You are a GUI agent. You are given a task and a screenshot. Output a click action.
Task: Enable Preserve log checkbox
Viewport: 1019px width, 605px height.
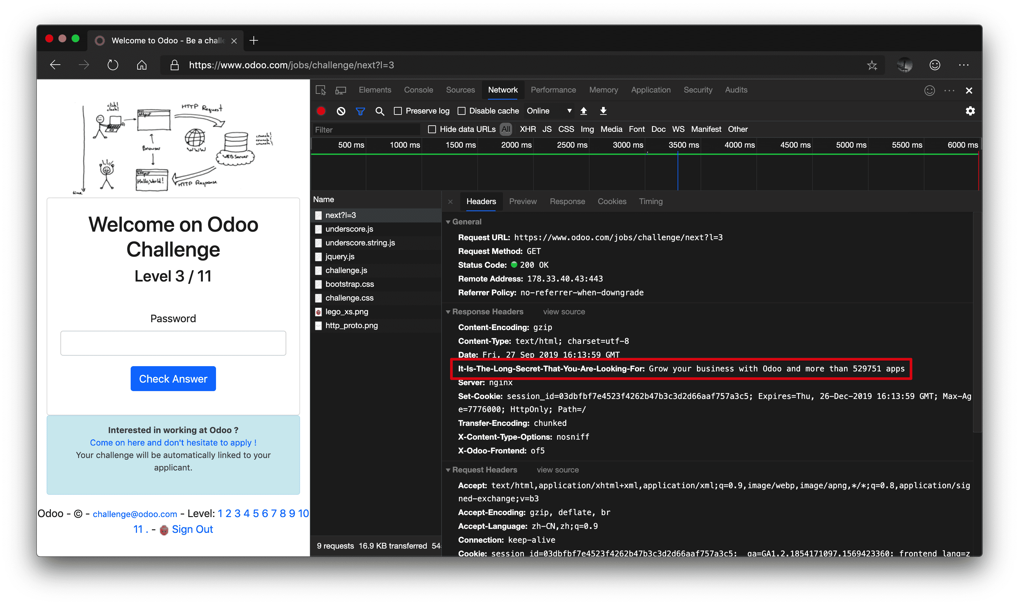pos(398,111)
